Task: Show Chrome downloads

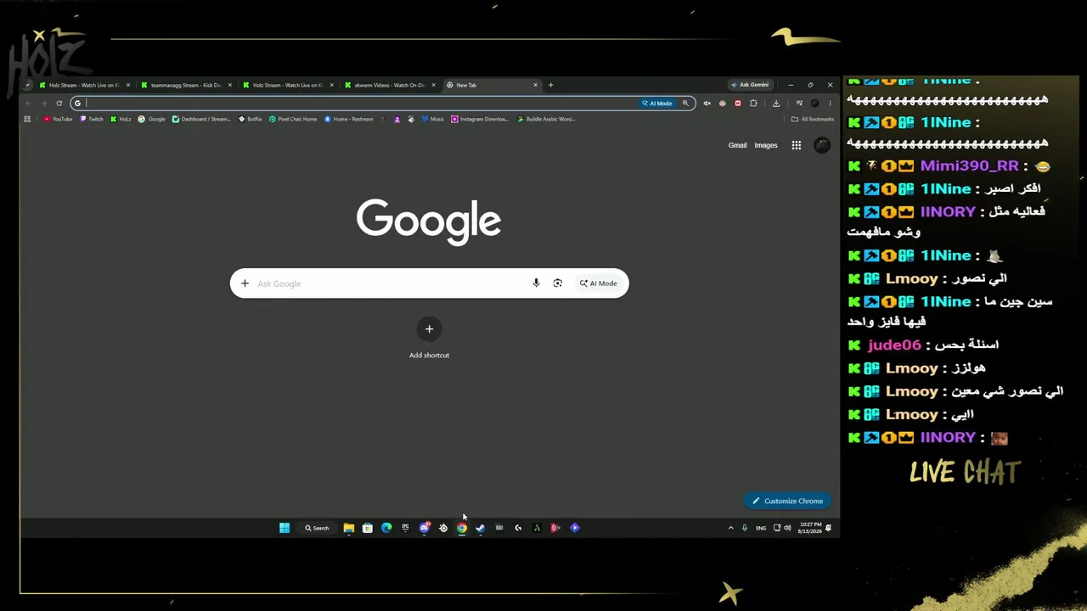Action: point(776,104)
